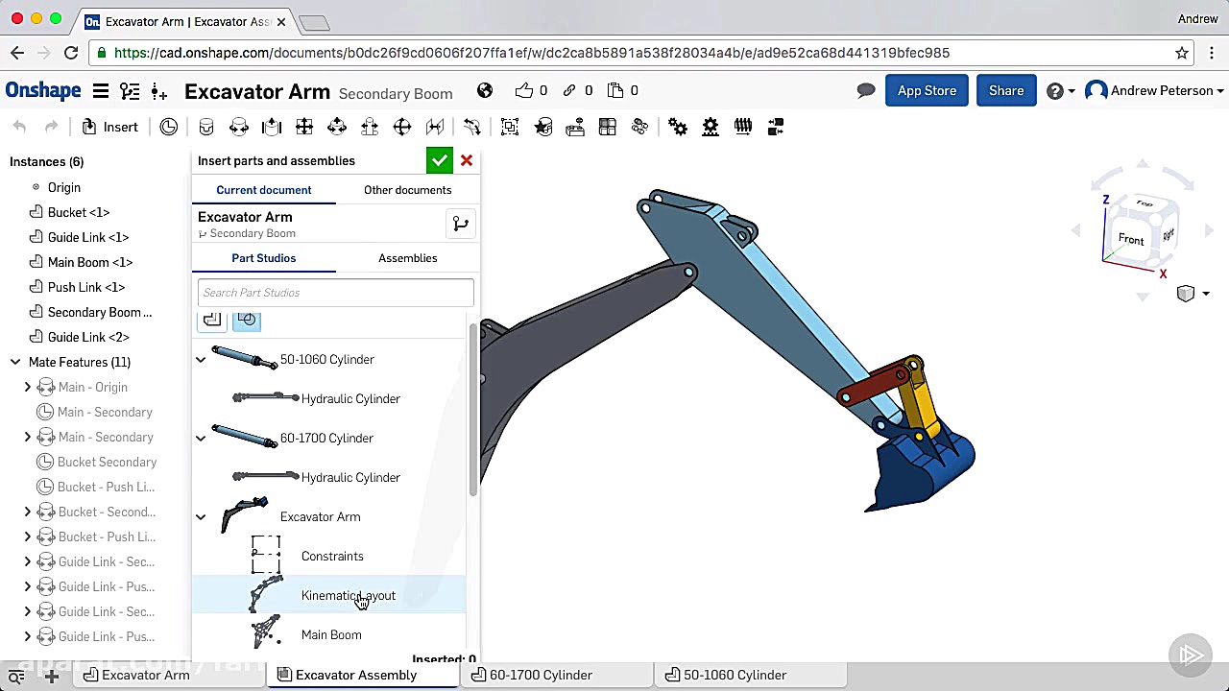
Task: Switch to the Other documents tab
Action: [x=407, y=190]
